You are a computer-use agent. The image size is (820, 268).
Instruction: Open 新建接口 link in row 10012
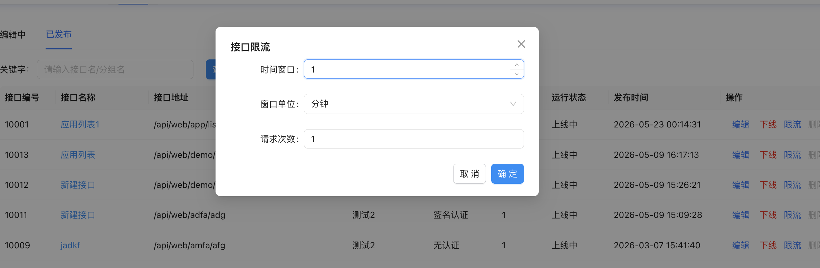click(x=78, y=185)
